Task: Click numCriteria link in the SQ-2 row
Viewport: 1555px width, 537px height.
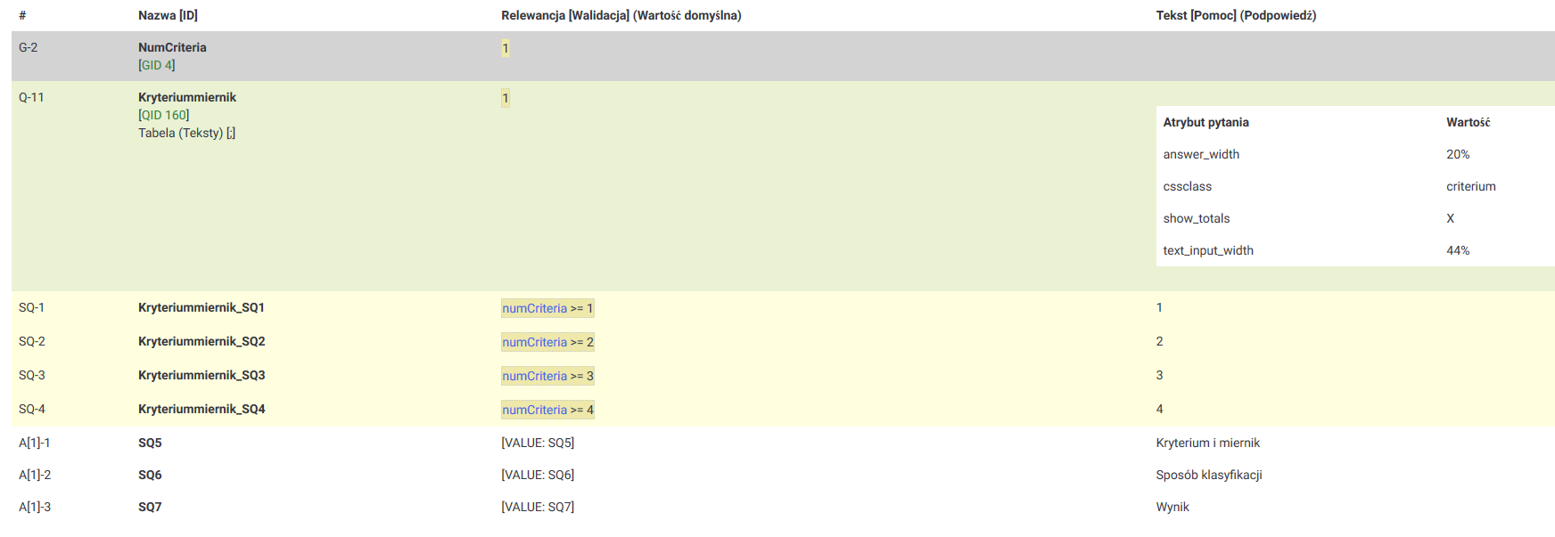Action: [534, 342]
